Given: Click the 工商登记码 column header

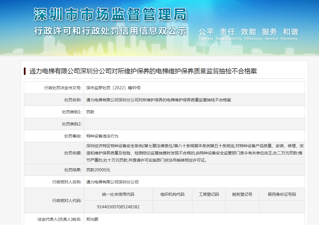Looking at the screenshot, I should pyautogui.click(x=209, y=194).
